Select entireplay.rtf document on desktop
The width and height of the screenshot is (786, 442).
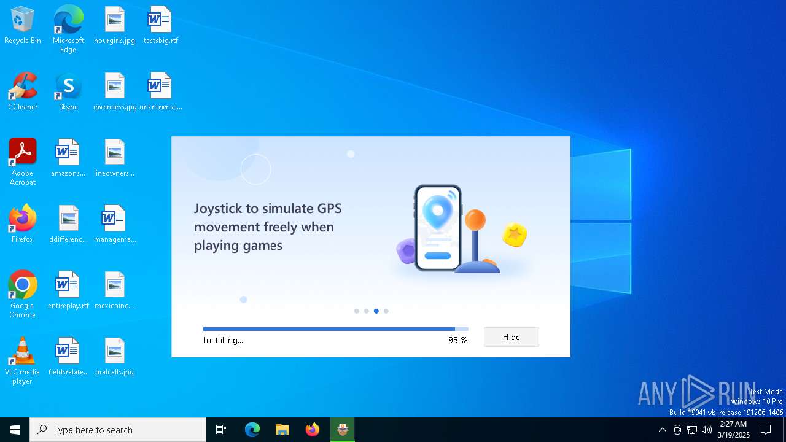[68, 291]
